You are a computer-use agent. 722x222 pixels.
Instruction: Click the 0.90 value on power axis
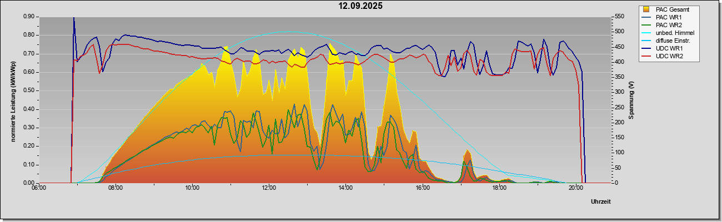pyautogui.click(x=29, y=17)
